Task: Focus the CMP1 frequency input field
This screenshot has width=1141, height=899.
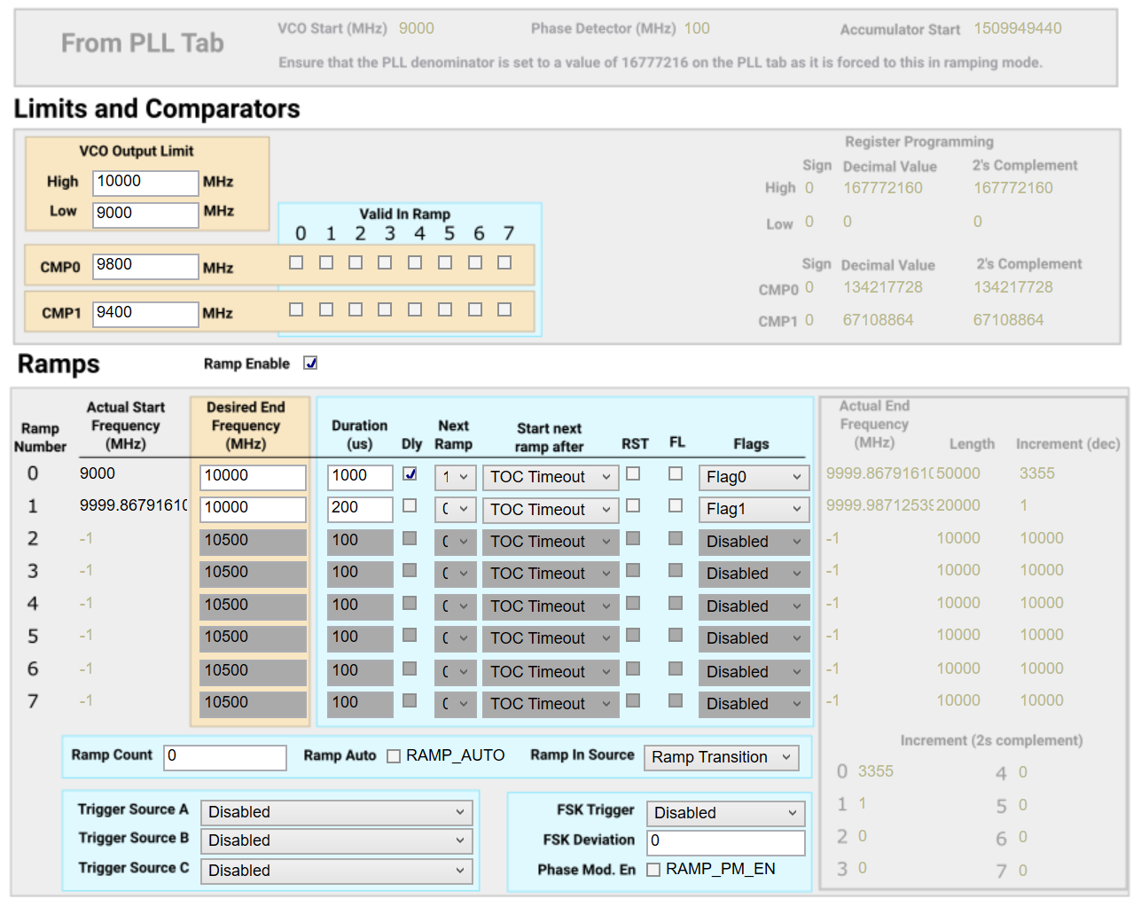Action: click(145, 314)
